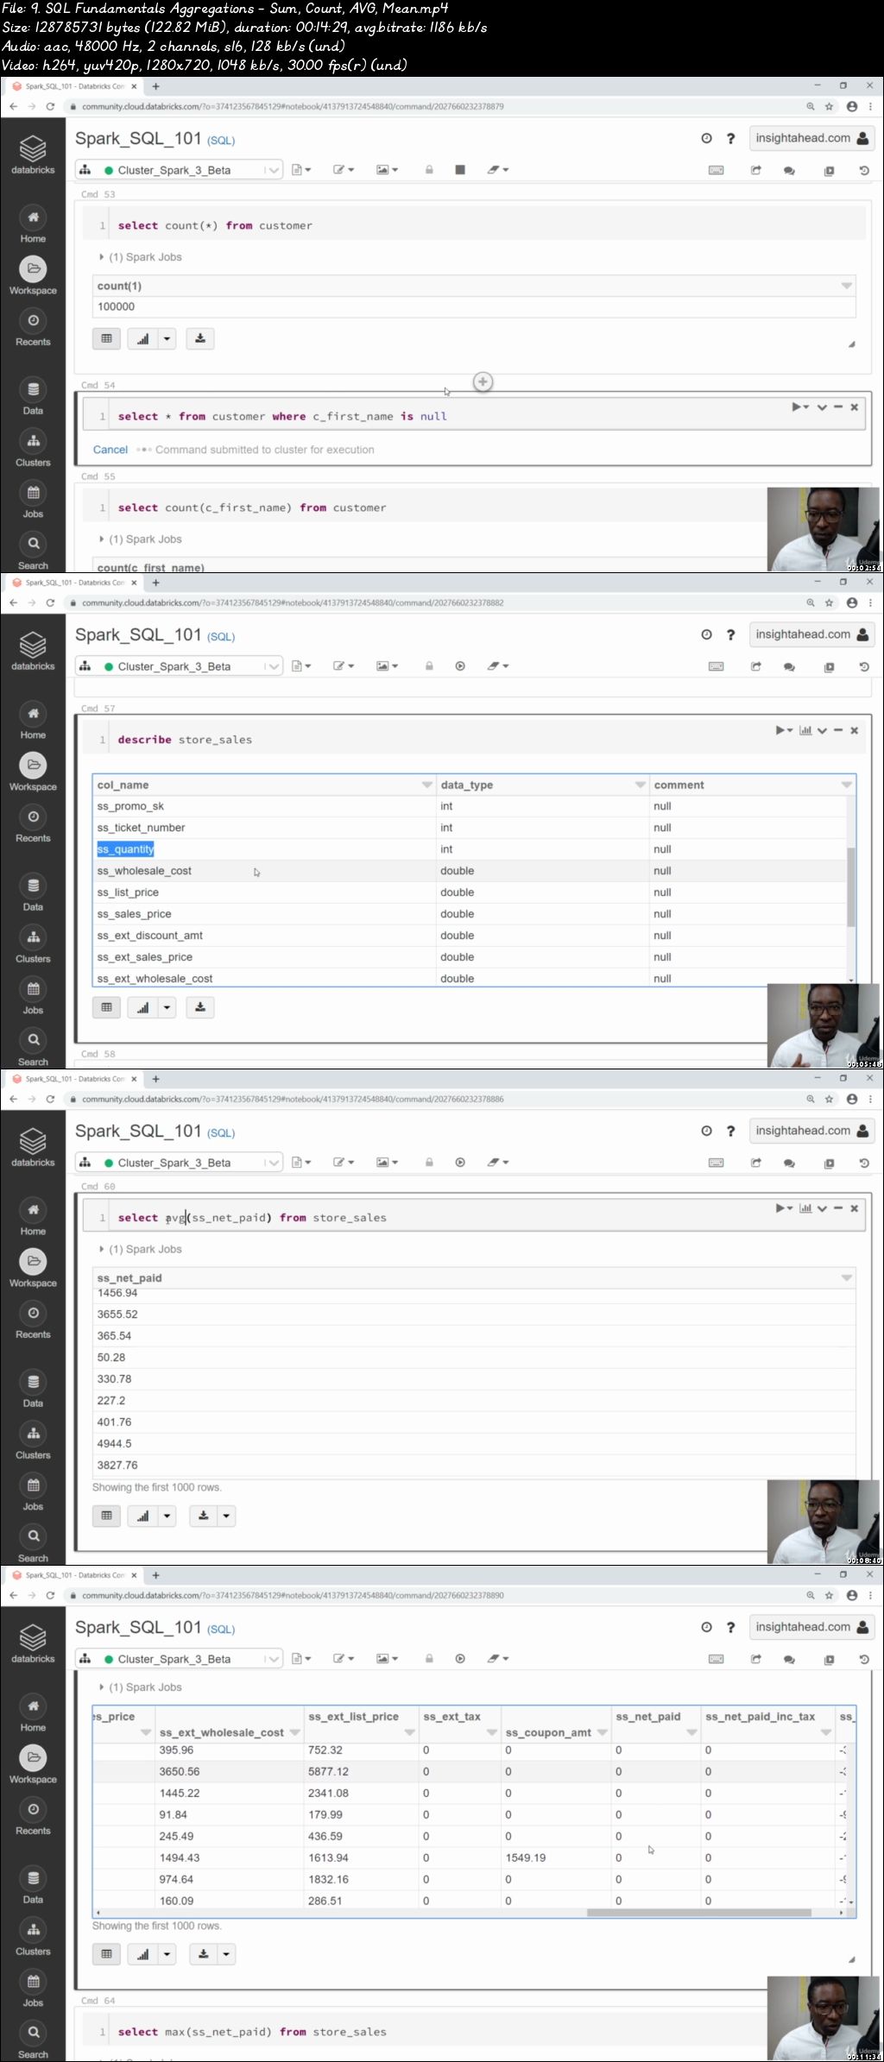This screenshot has height=2062, width=884.
Task: Close the Cmd 54 cell with its X
Action: (x=854, y=407)
